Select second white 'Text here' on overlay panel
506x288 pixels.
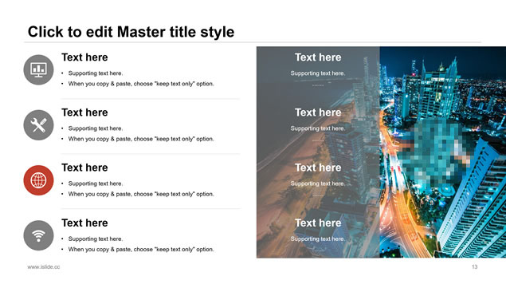tap(318, 112)
